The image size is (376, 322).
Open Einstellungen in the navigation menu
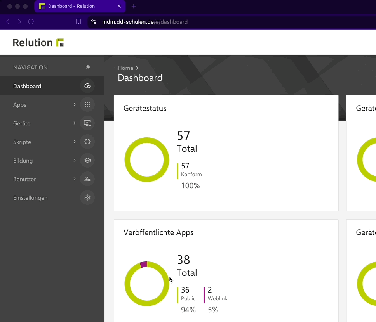pos(52,197)
